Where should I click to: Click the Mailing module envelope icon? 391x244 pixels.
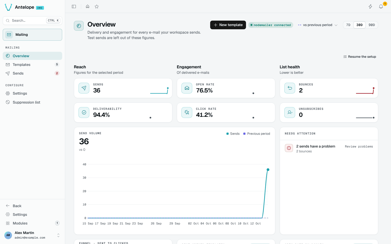pyautogui.click(x=9, y=35)
